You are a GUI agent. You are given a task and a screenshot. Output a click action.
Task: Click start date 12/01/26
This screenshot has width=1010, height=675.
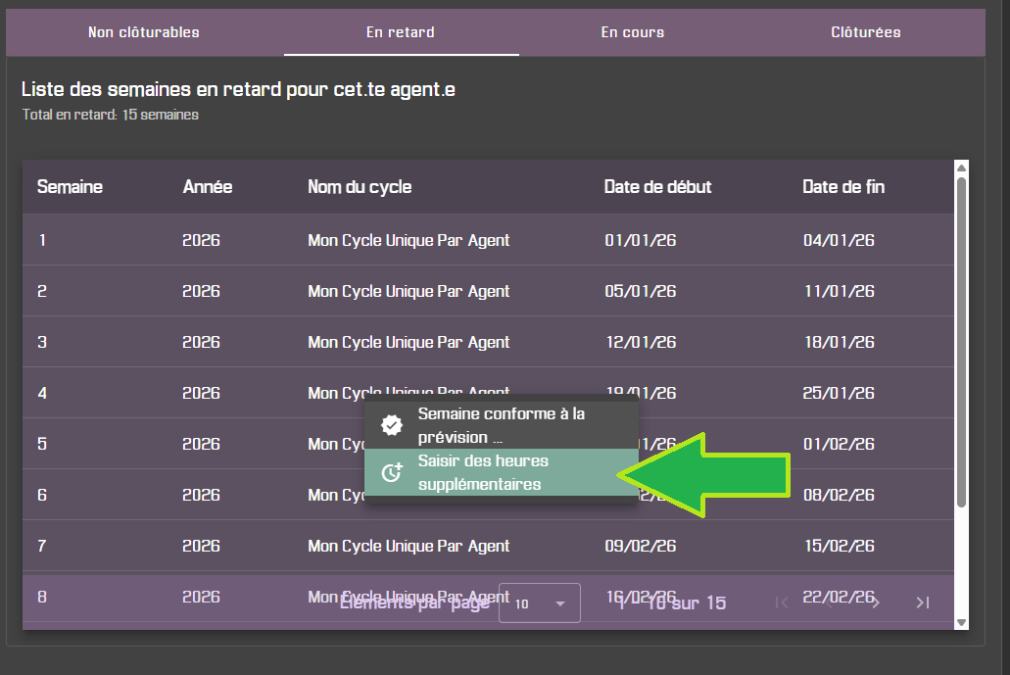point(641,342)
